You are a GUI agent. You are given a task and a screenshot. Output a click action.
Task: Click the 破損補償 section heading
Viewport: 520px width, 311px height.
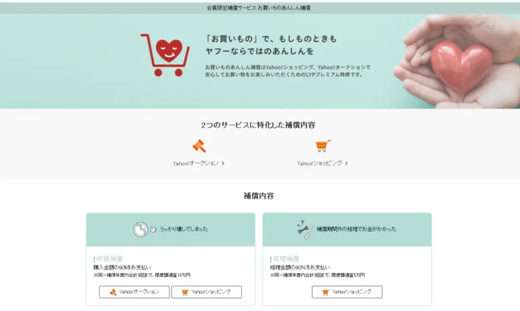coord(110,259)
